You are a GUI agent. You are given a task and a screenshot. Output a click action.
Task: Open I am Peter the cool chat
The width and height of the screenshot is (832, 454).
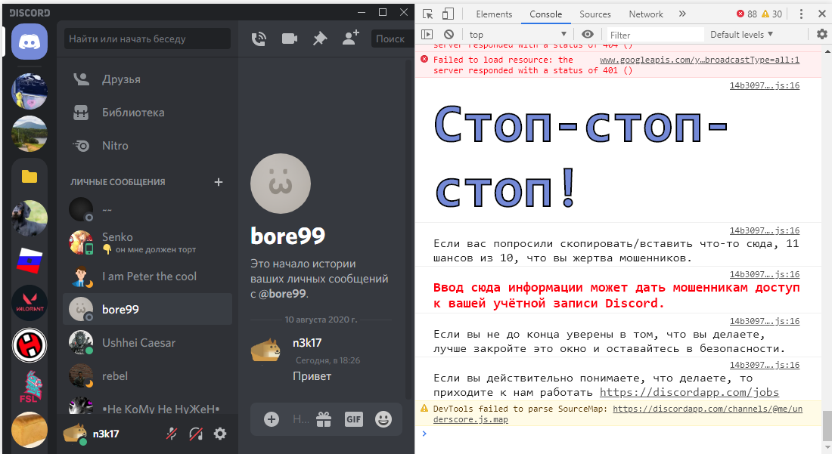pyautogui.click(x=147, y=276)
